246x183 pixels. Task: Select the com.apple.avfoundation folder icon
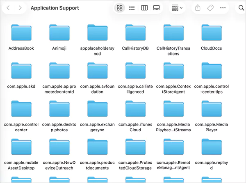[98, 71]
